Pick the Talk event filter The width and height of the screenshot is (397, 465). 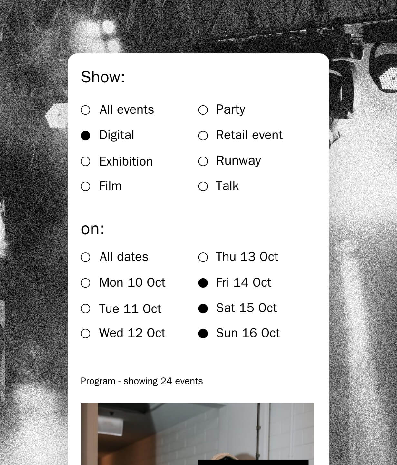(203, 186)
